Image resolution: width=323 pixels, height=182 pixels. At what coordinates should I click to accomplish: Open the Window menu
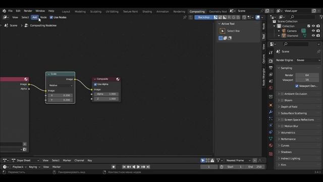pos(40,11)
